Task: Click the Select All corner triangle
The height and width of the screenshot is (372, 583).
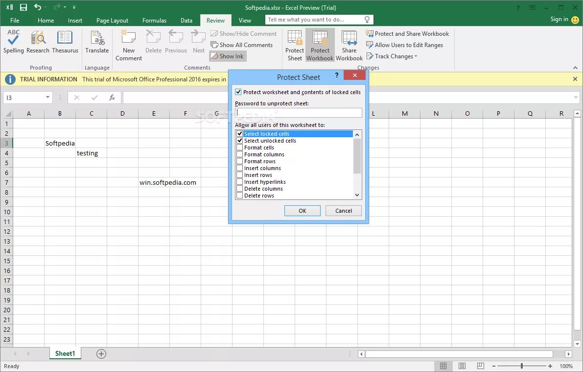Action: 7,114
